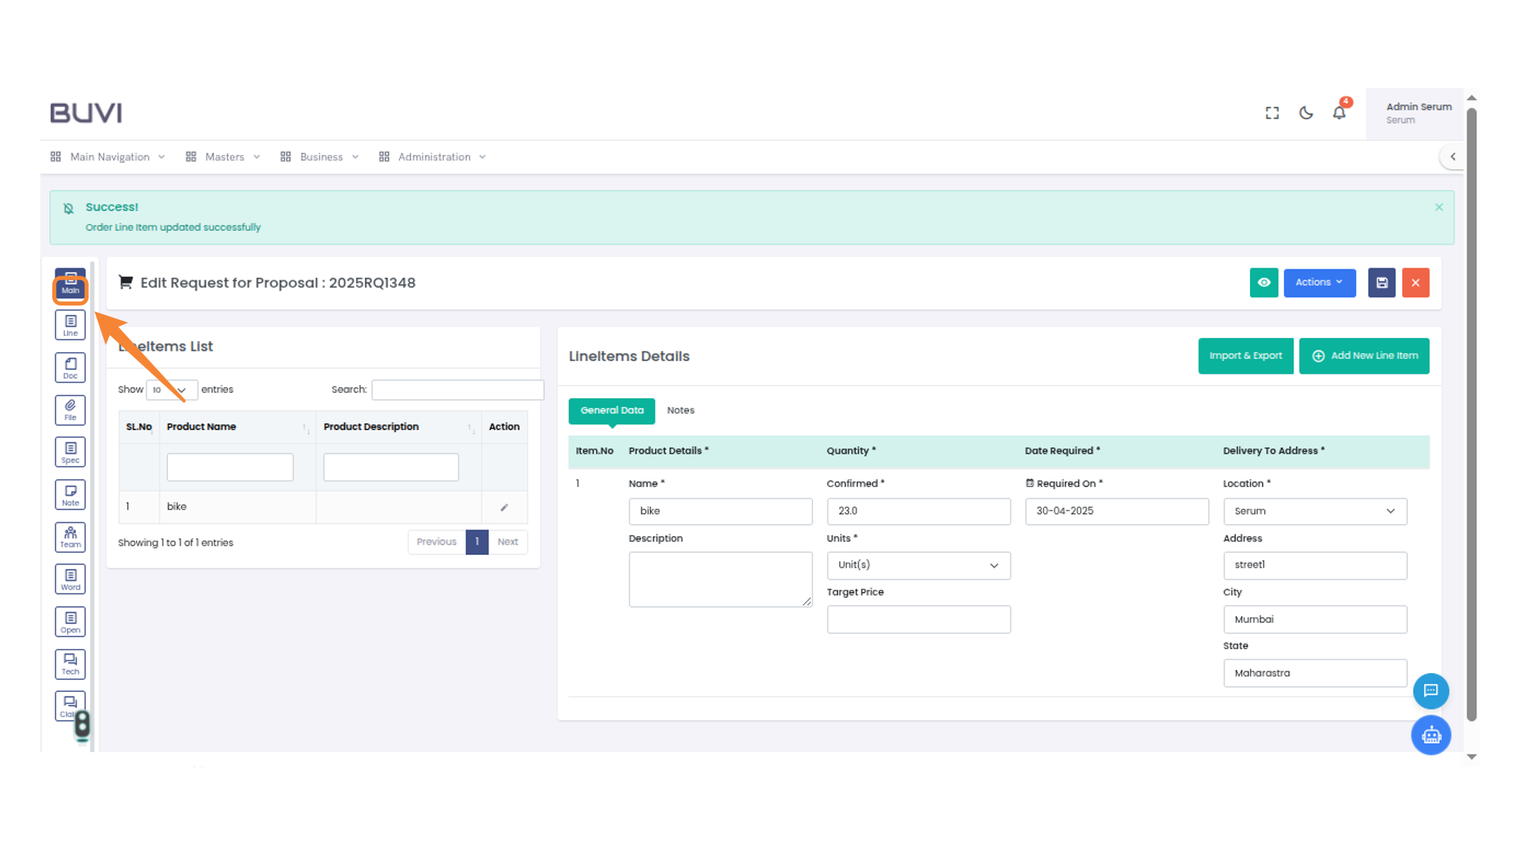This screenshot has height=855, width=1520.
Task: Open the File attachments sidebar icon
Action: tap(70, 409)
